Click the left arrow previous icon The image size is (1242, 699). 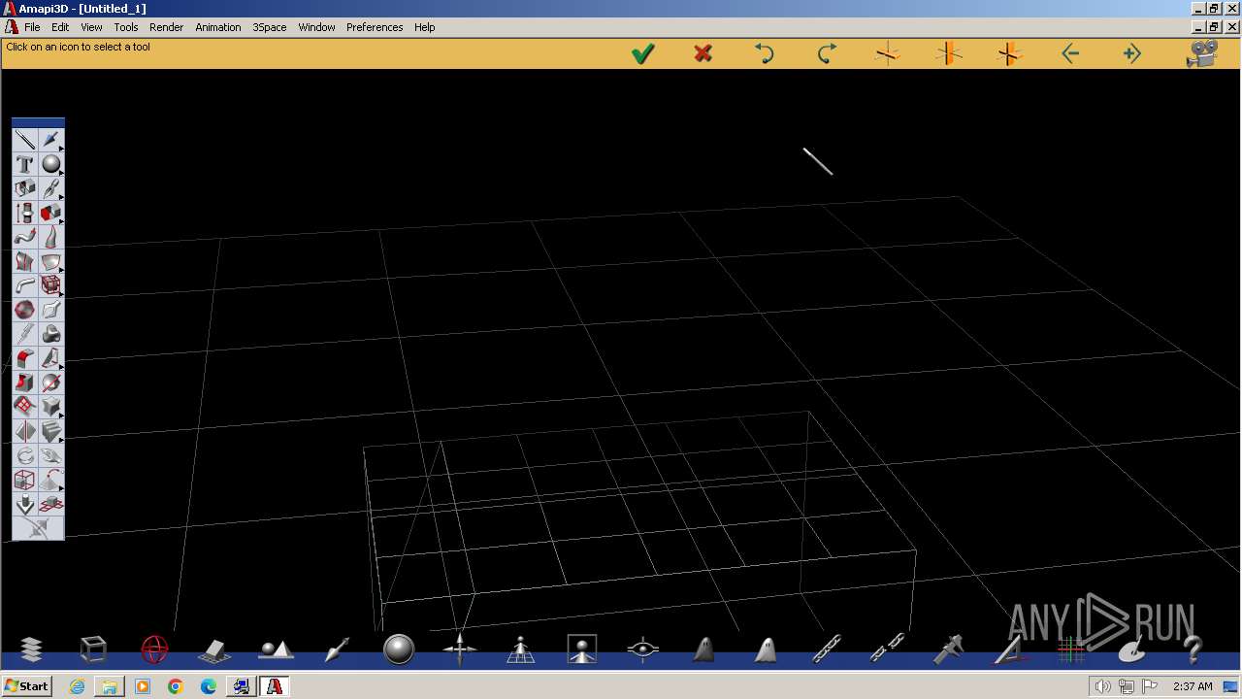1070,54
